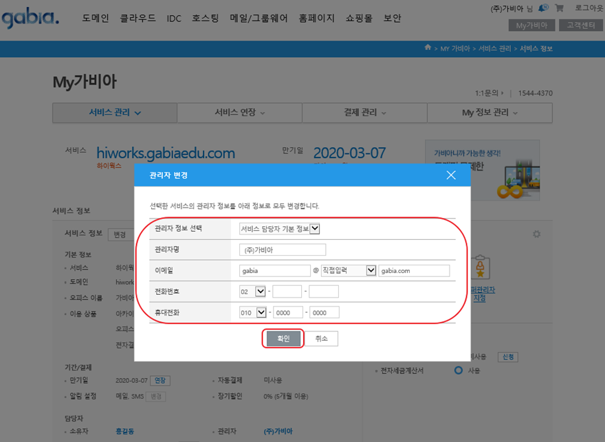The image size is (605, 442).
Task: Click 호스팅 in the top menu
Action: pos(206,19)
